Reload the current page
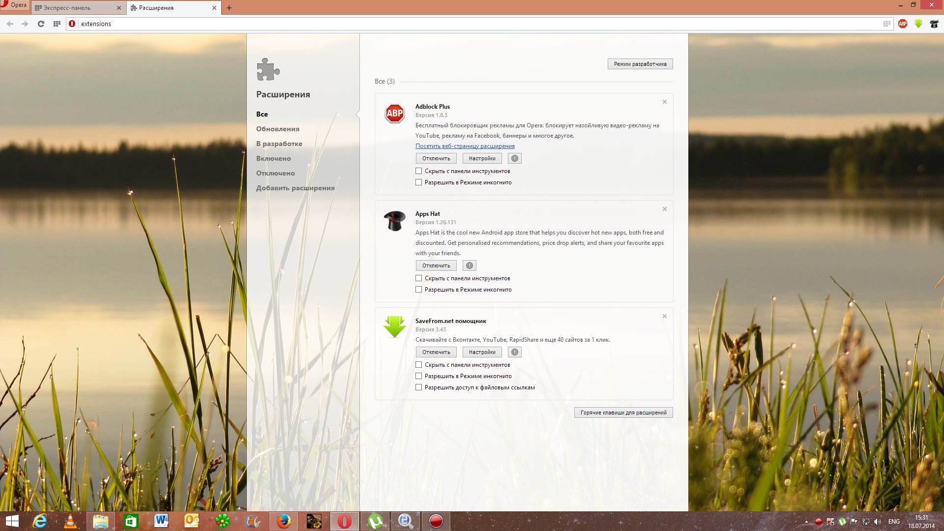This screenshot has width=944, height=531. coord(41,24)
